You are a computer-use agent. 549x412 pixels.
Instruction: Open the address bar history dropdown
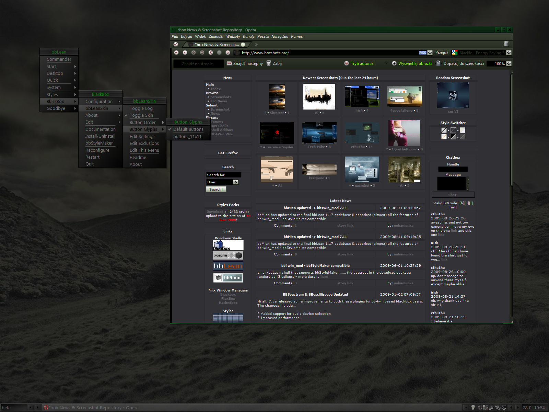(x=430, y=53)
